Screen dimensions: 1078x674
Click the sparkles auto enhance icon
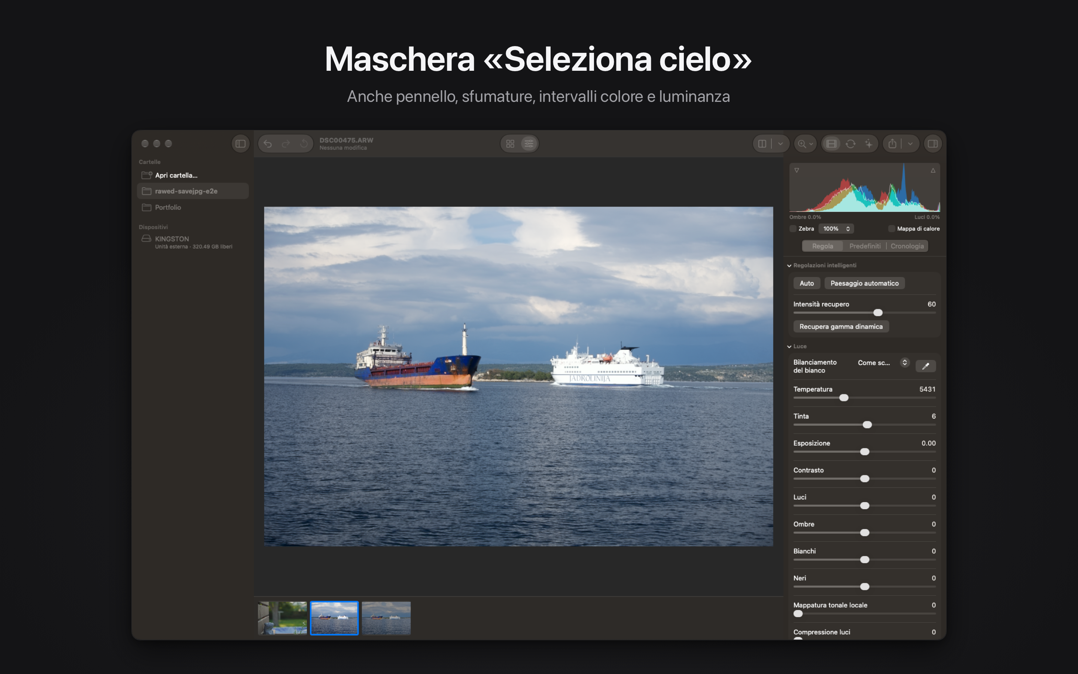click(x=869, y=143)
